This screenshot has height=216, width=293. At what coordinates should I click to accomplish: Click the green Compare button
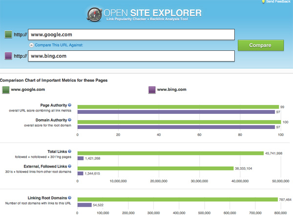pyautogui.click(x=261, y=45)
